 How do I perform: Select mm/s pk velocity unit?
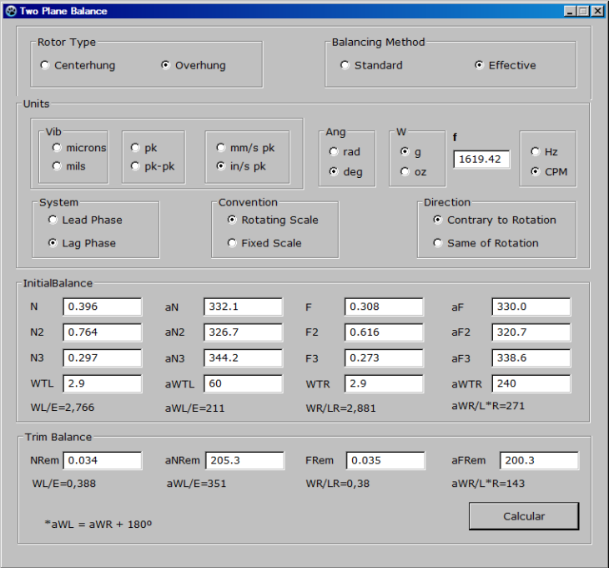pyautogui.click(x=221, y=148)
